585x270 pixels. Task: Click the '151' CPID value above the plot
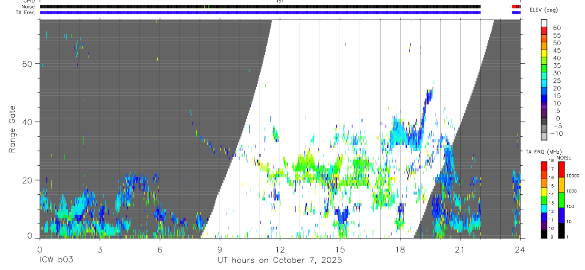click(x=280, y=1)
